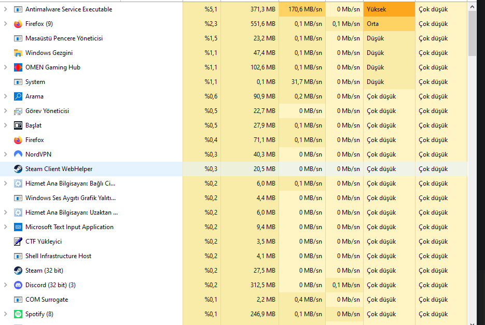Click the Firefox (9) process icon
The image size is (485, 325).
pyautogui.click(x=18, y=24)
